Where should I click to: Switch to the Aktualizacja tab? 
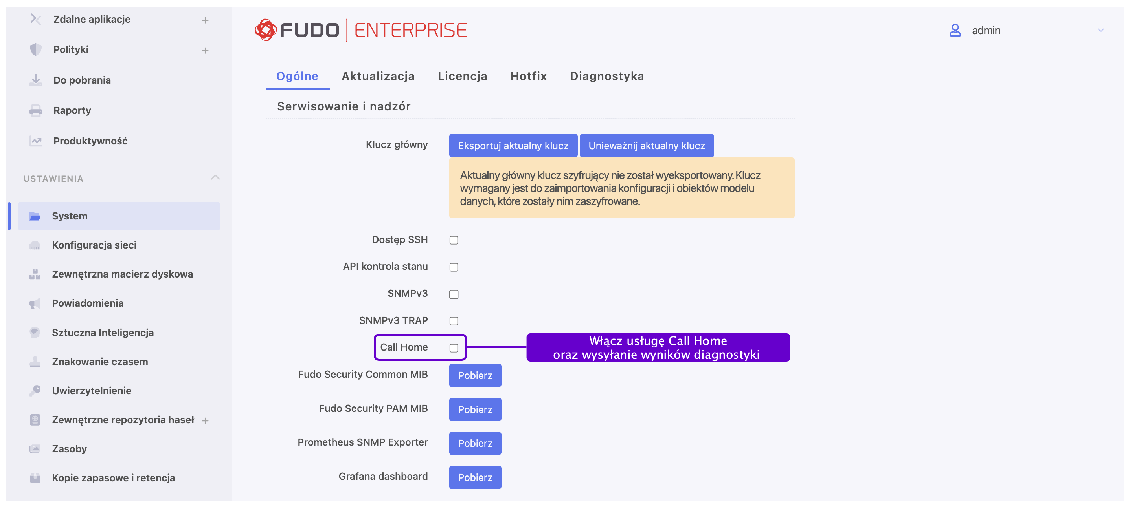coord(378,76)
